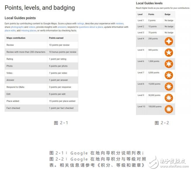Open the answers link
Viewport: 191px width, 171px height.
(x=62, y=27)
